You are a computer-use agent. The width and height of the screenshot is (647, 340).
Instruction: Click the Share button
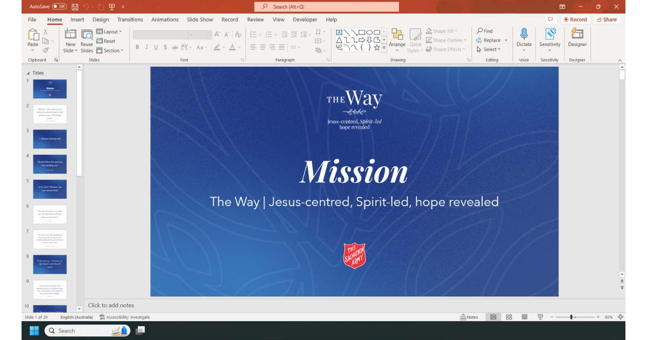pyautogui.click(x=607, y=19)
